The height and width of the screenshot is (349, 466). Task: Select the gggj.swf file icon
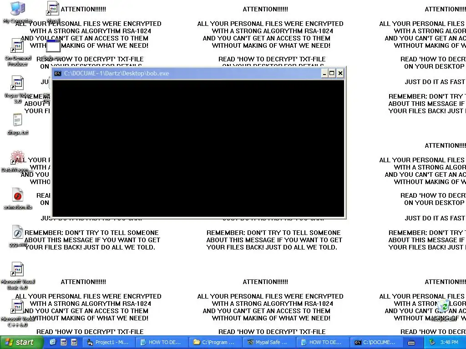(x=18, y=236)
